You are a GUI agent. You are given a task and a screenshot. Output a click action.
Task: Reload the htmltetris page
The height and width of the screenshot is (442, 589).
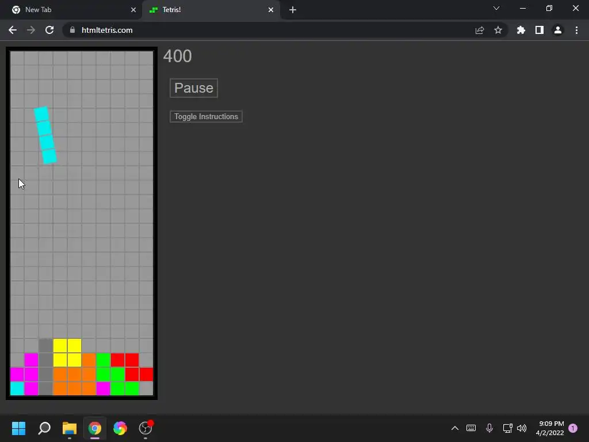49,30
